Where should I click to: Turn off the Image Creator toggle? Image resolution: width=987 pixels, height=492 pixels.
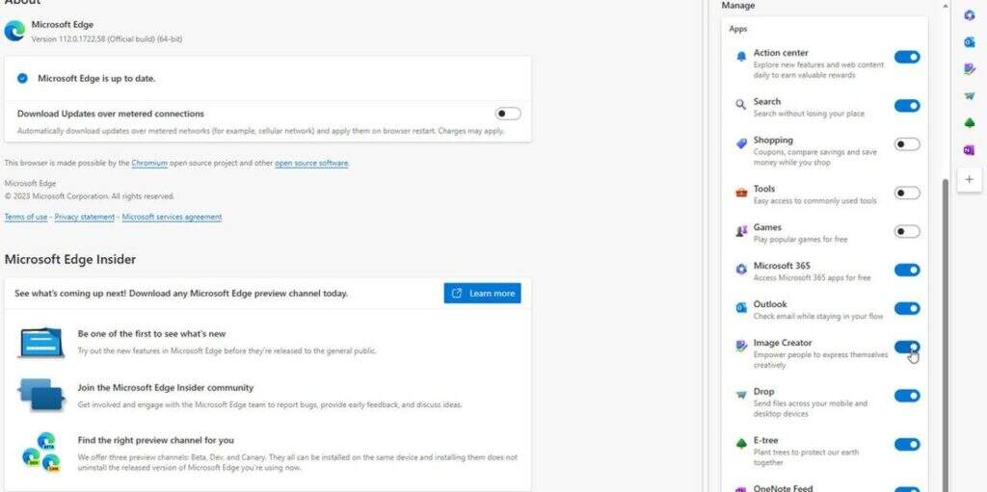[x=907, y=347]
